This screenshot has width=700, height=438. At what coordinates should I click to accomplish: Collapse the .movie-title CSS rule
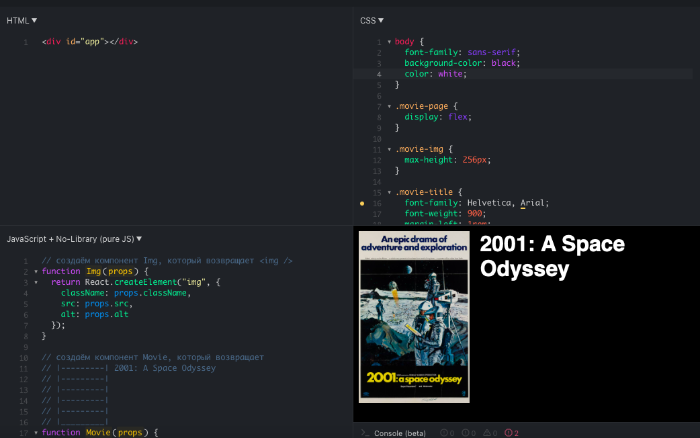click(389, 192)
